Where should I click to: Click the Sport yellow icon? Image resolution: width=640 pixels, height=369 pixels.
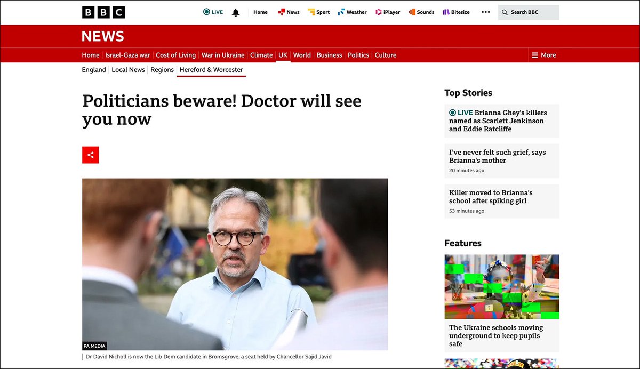[x=311, y=12]
